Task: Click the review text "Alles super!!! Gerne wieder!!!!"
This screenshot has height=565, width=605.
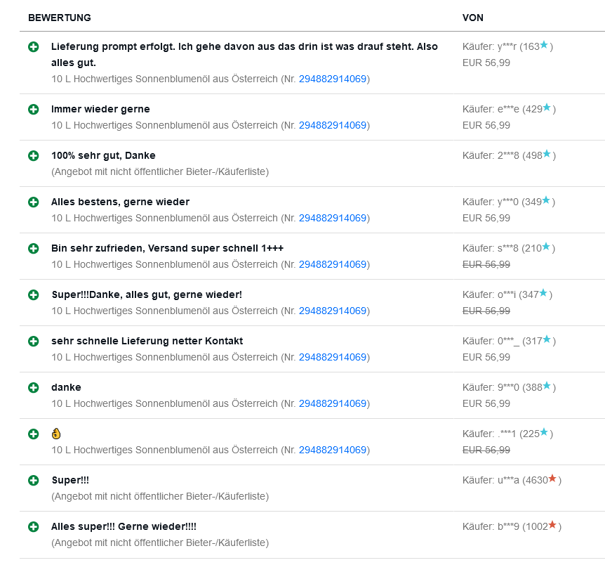Action: [124, 526]
